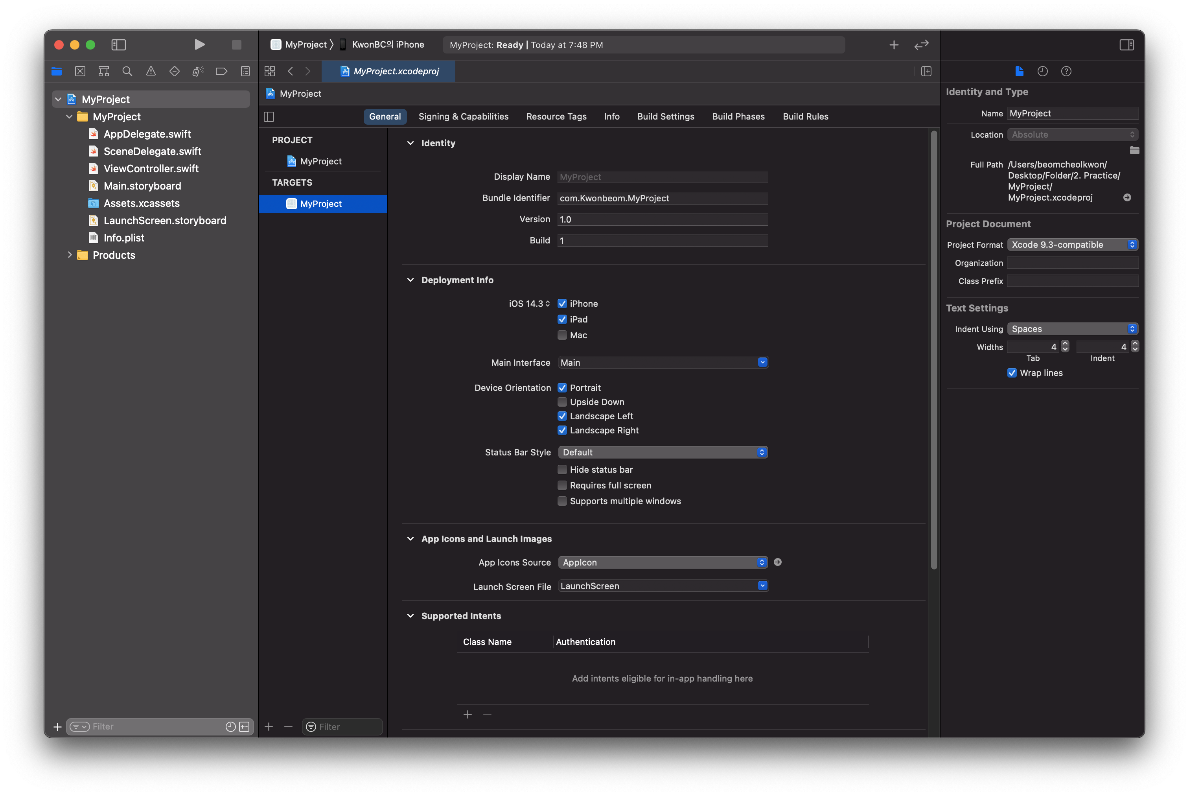Open the Project Format dropdown

point(1072,245)
